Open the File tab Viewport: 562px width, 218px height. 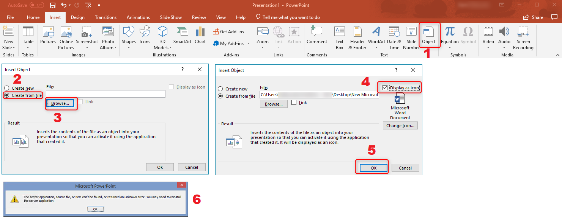pos(10,17)
